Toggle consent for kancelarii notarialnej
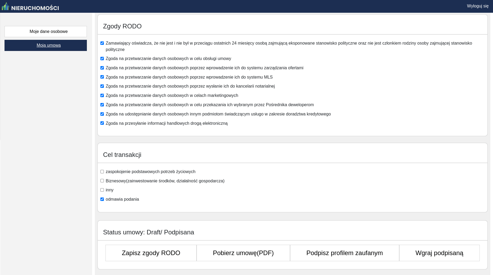This screenshot has width=493, height=275. (102, 86)
